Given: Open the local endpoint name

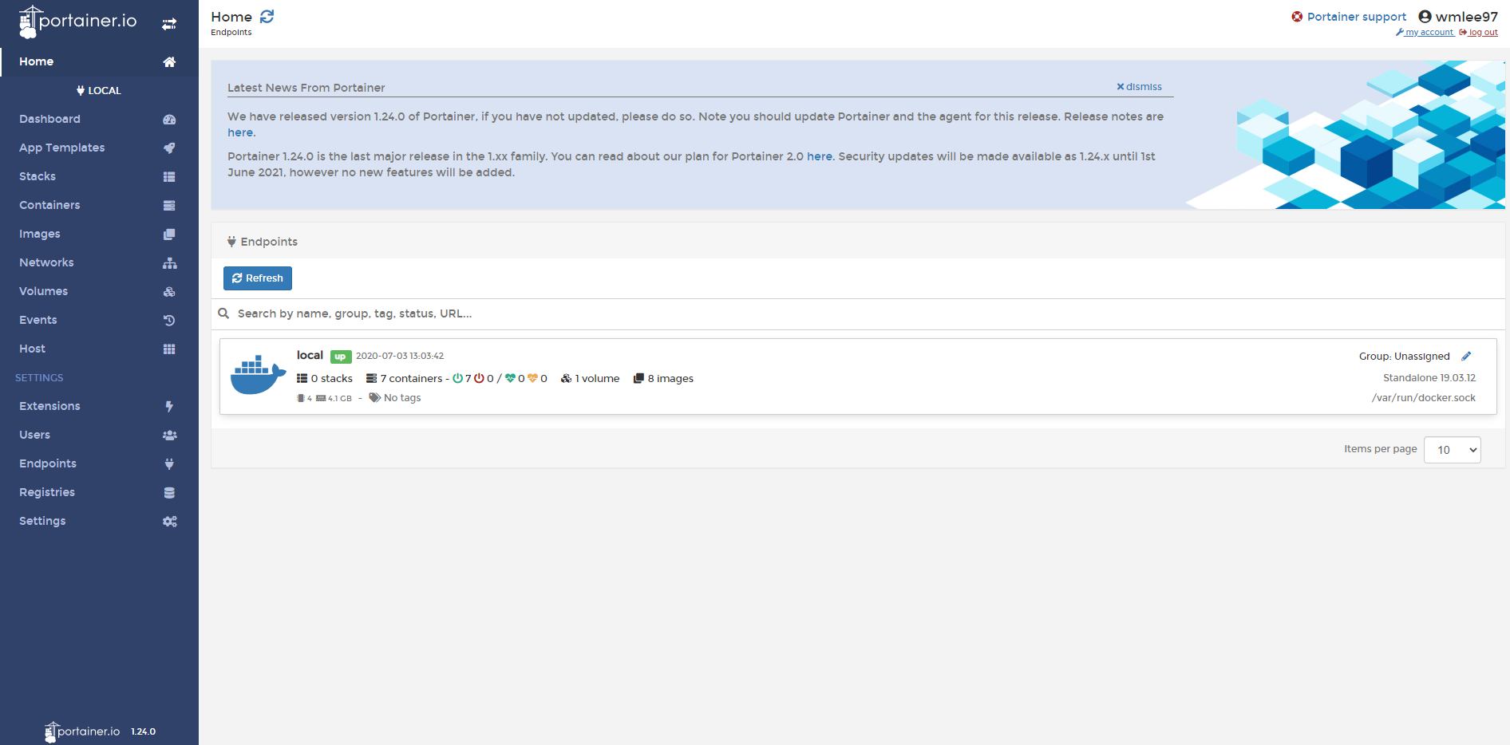Looking at the screenshot, I should tap(310, 355).
